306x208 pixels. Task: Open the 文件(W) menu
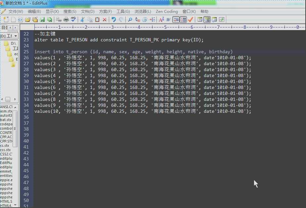click(16, 12)
